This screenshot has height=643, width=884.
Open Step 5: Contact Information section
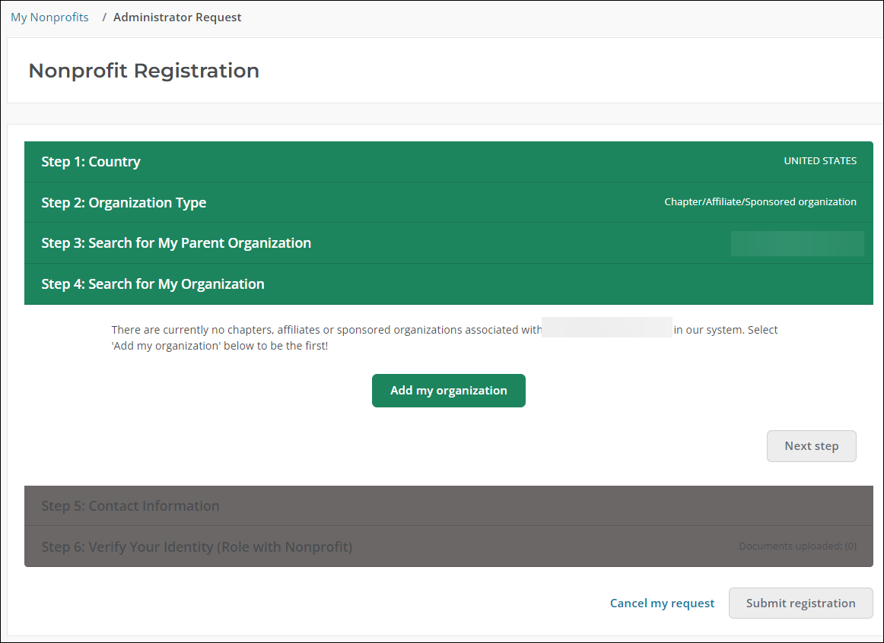[131, 506]
